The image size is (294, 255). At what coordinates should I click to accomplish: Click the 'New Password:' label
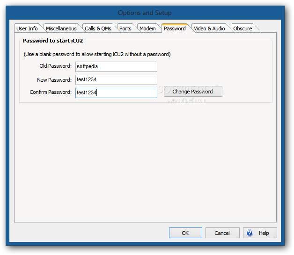click(54, 80)
